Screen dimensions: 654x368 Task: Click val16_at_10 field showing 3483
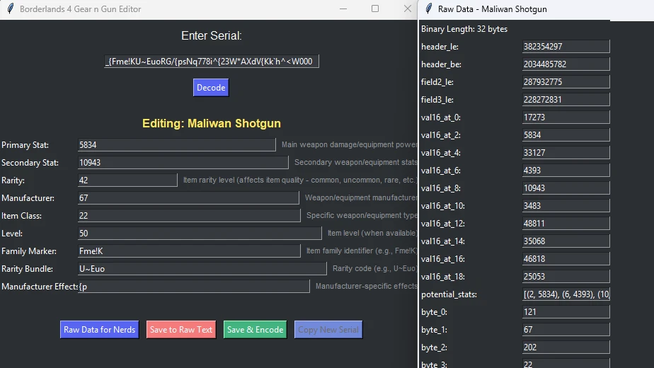pos(566,206)
